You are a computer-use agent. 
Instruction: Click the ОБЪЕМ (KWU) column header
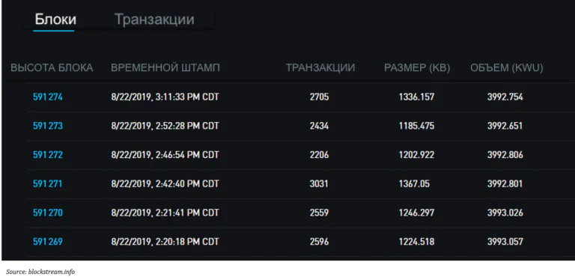(506, 68)
